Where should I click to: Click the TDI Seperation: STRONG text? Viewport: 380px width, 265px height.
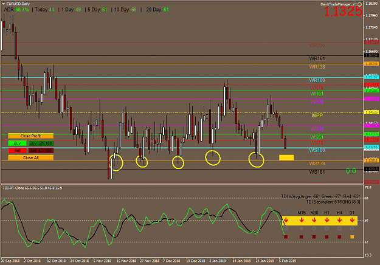333,202
